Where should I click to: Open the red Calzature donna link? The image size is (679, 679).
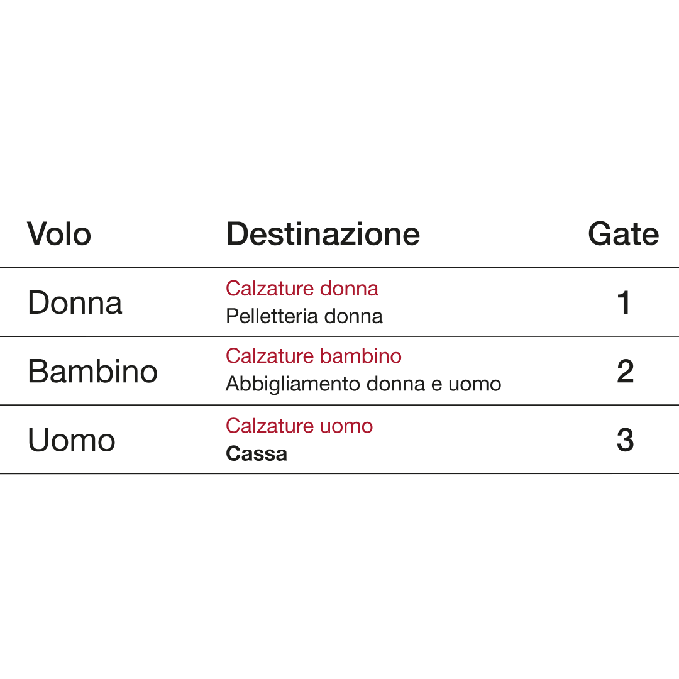click(302, 289)
